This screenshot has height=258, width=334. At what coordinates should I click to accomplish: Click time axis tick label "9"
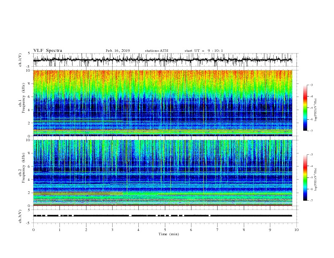click(x=270, y=230)
